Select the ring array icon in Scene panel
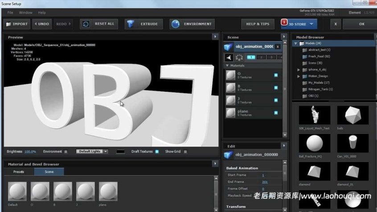The image size is (377, 212). click(239, 57)
